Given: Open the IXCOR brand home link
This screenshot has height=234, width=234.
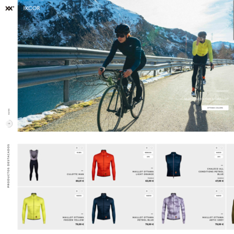Looking at the screenshot, I should (32, 8).
